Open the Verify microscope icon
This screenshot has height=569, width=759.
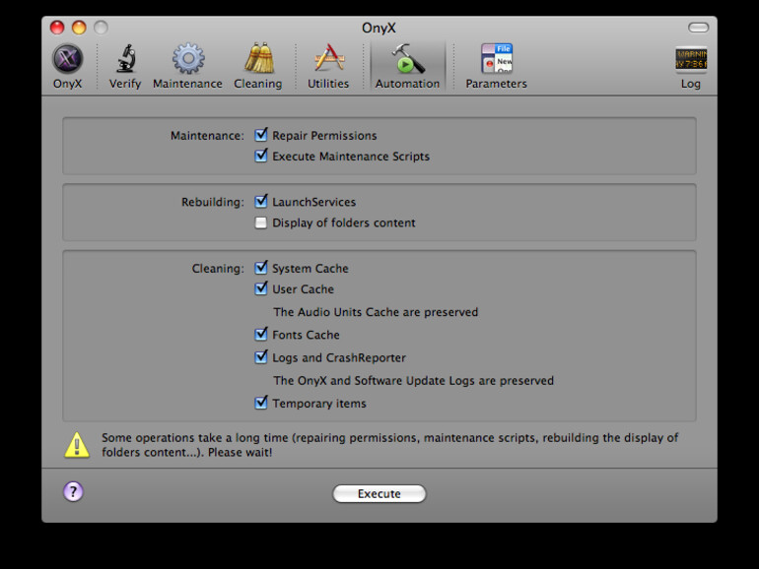coord(125,59)
